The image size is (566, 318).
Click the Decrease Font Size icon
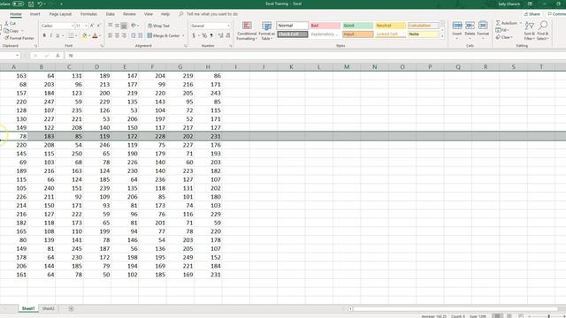[x=98, y=26]
